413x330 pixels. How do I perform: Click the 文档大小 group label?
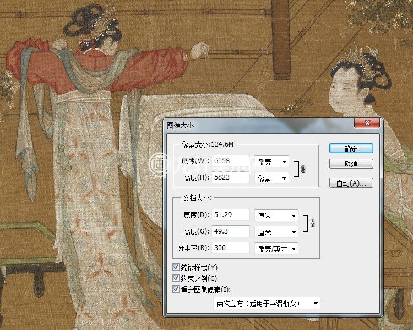click(x=198, y=198)
